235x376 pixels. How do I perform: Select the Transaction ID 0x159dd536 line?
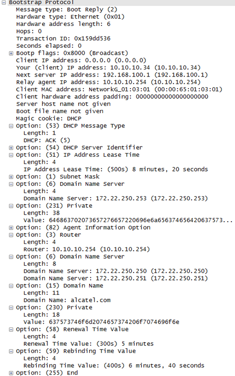(x=63, y=38)
